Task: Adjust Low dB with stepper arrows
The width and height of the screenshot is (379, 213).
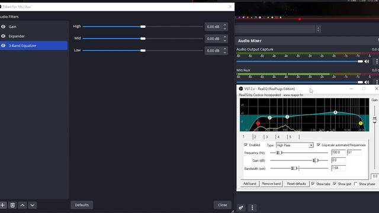Action: (225, 51)
